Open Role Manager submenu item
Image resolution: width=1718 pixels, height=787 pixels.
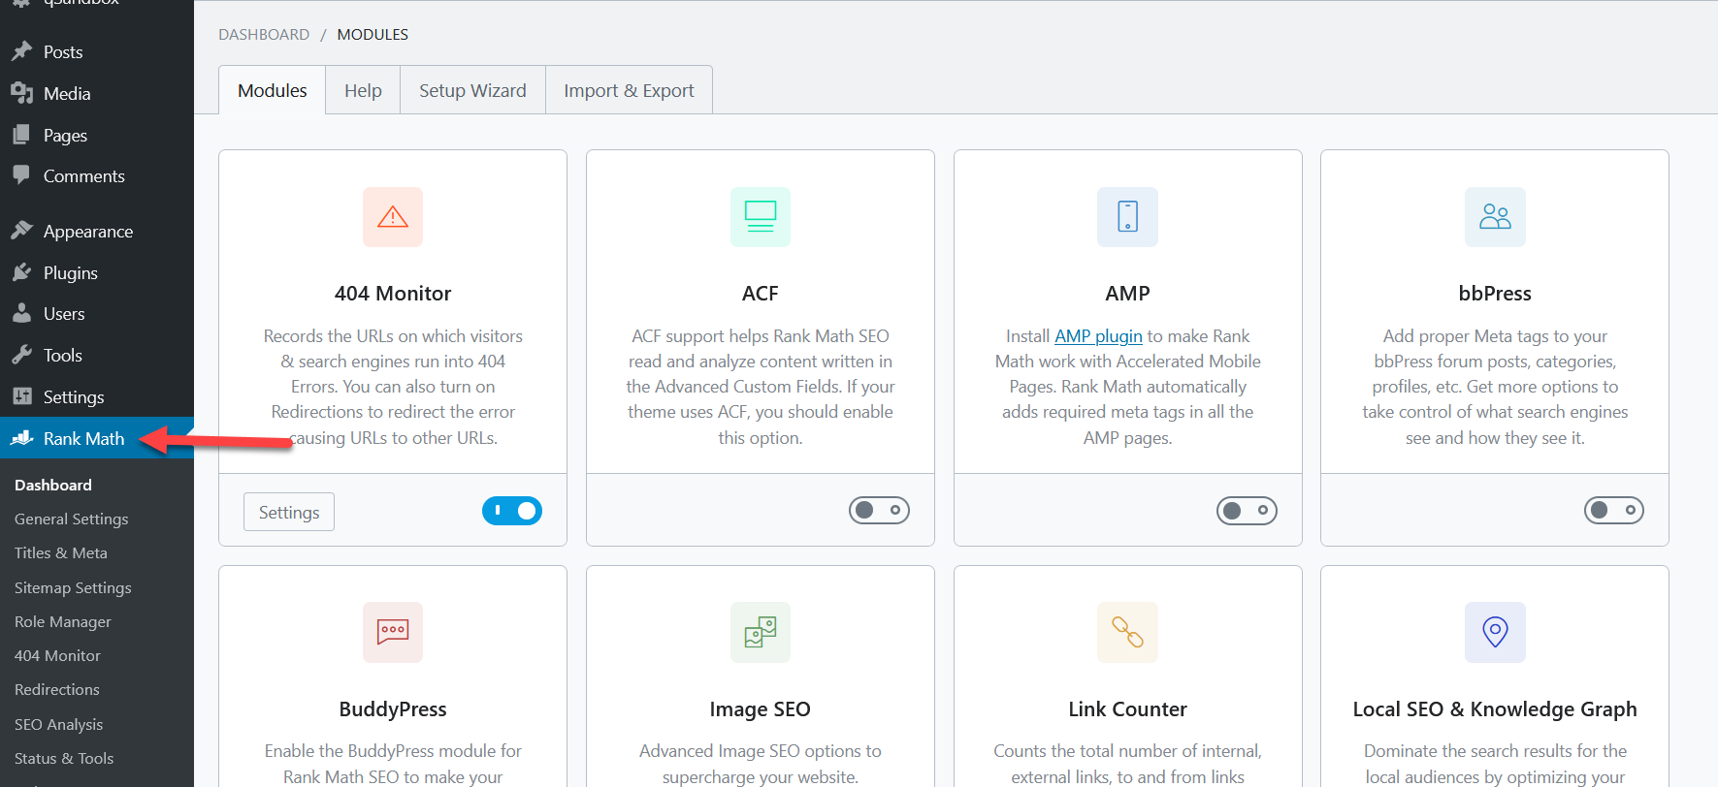click(x=63, y=621)
